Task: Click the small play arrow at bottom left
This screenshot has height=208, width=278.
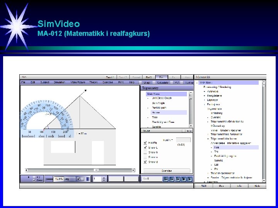Action: [29, 177]
